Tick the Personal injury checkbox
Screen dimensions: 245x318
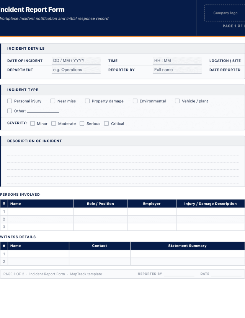tap(10, 101)
